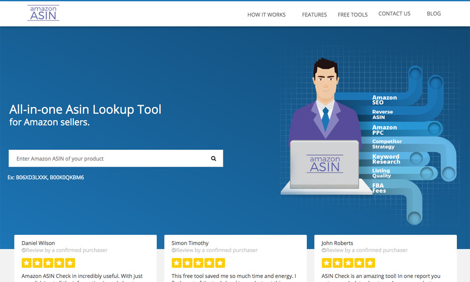Open the HOW IT WORKS menu item
The height and width of the screenshot is (282, 470).
(266, 15)
